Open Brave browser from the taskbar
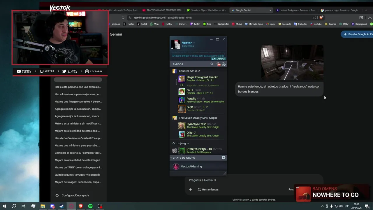Screen dimensions: 373x210 (x=81, y=206)
